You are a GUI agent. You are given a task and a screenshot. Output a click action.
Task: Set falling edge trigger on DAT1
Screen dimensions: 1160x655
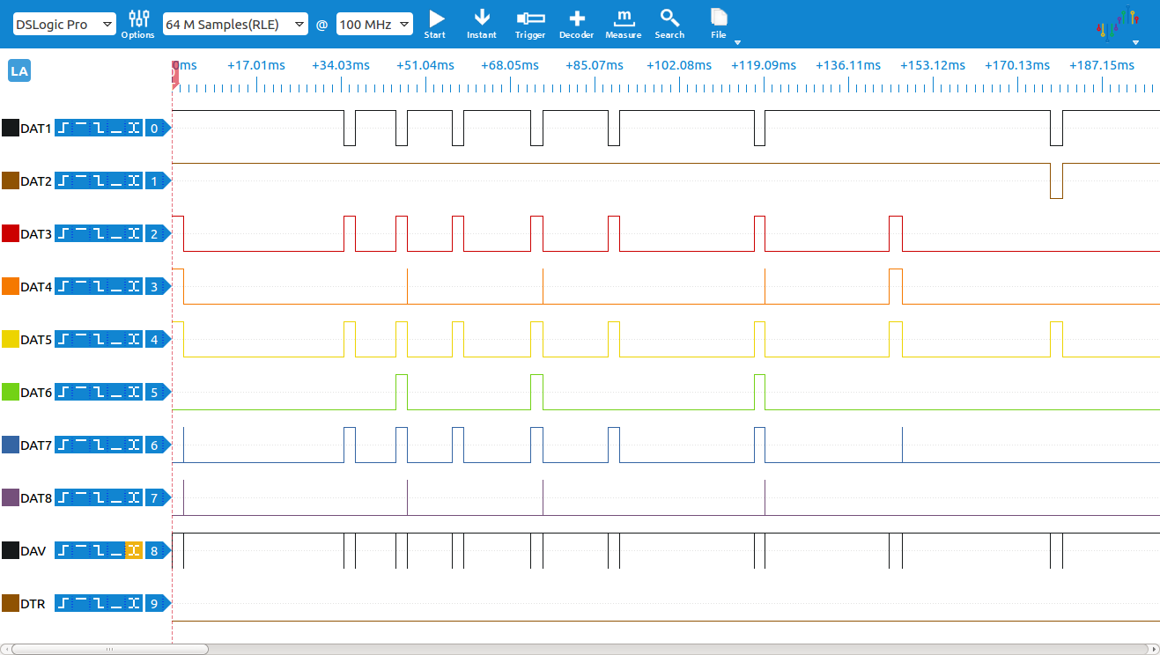pos(99,129)
